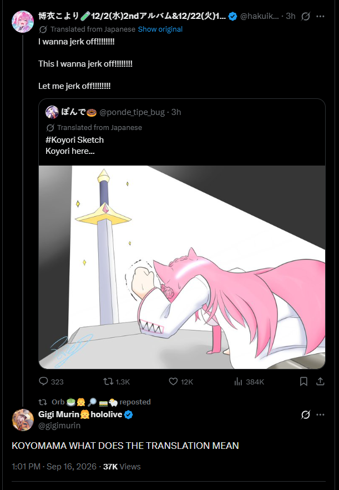
Task: Open the Grok icon beside top tweet timestamp
Action: [305, 16]
